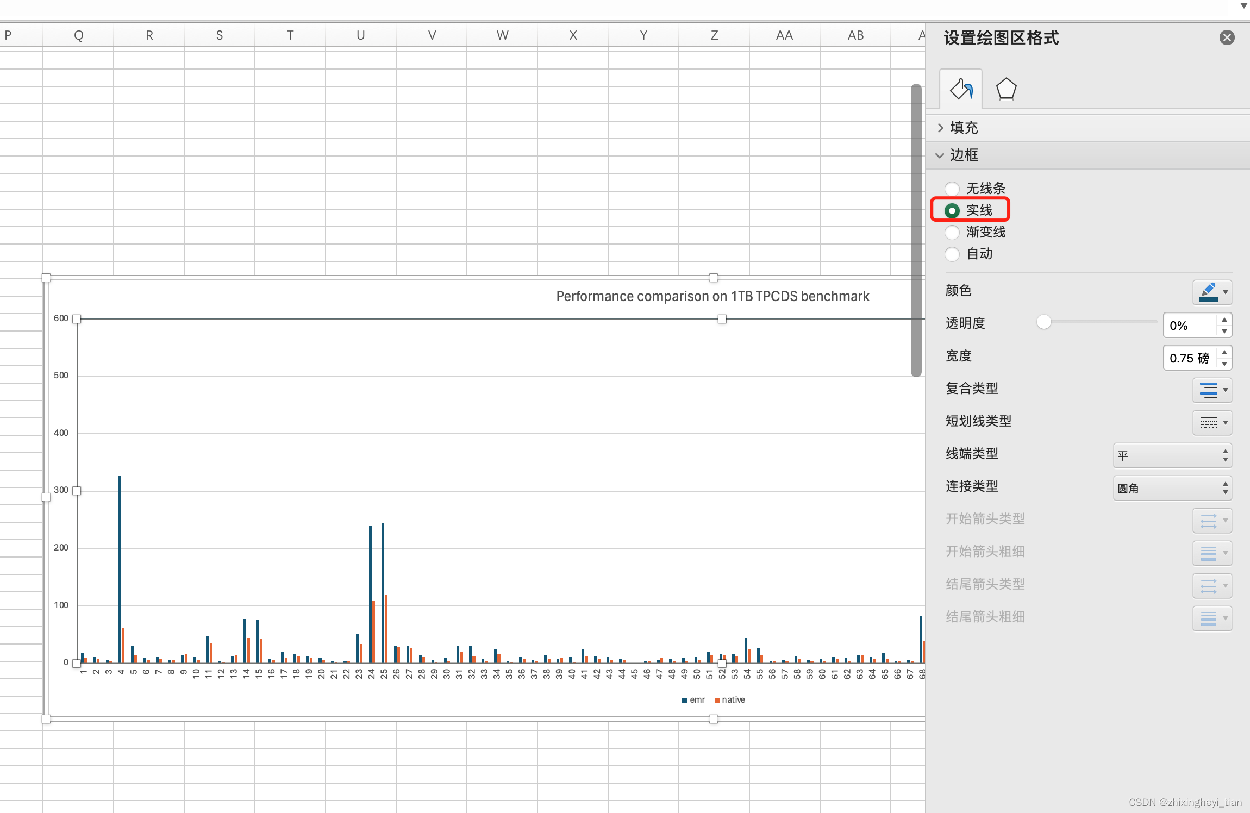The height and width of the screenshot is (813, 1250).
Task: Click the native legend entry
Action: coord(730,700)
